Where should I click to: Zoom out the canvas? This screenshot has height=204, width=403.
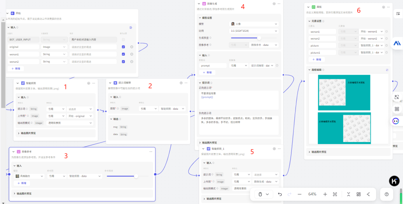tap(299, 194)
